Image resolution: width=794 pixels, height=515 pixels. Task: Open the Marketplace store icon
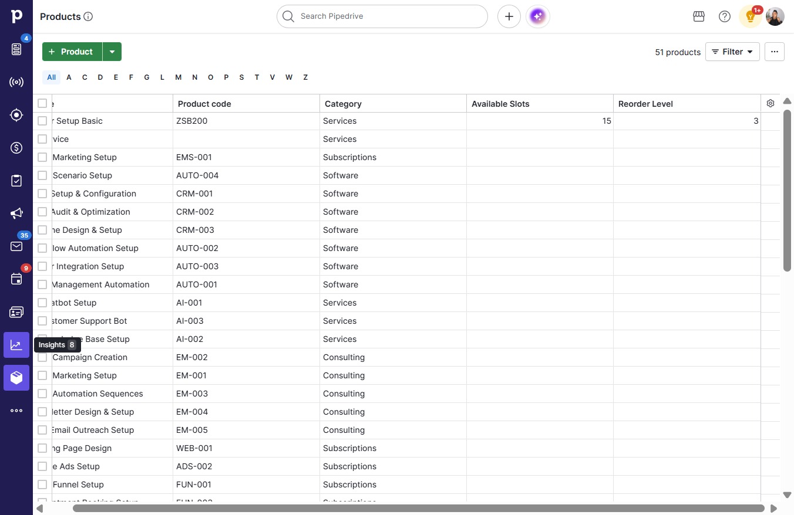[699, 16]
